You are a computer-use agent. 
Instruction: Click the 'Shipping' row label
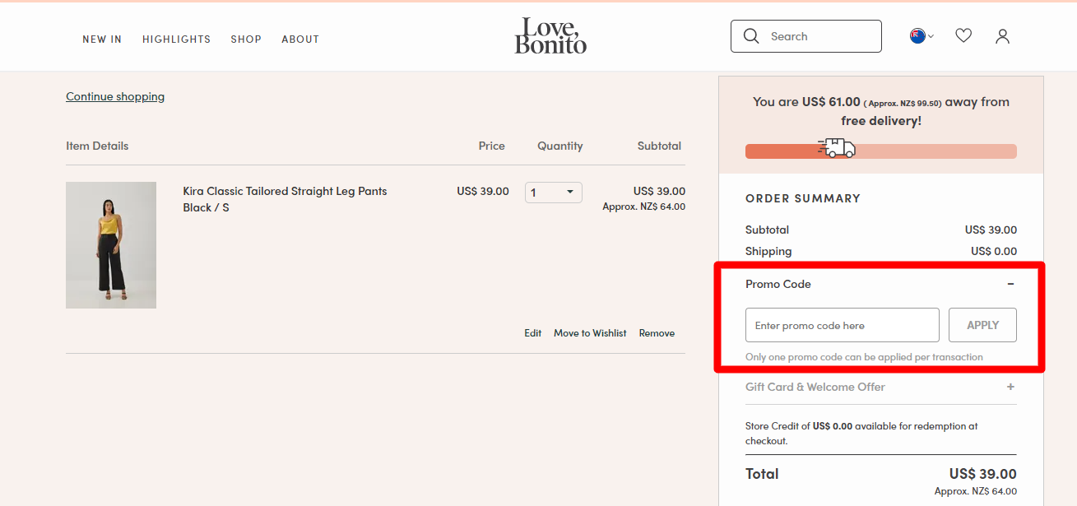[x=768, y=251]
